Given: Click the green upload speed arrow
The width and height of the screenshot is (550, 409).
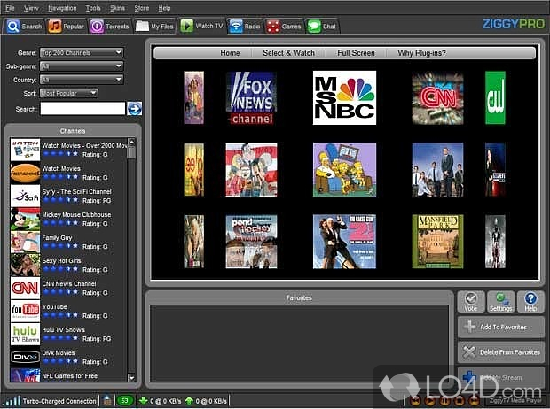Looking at the screenshot, I should pyautogui.click(x=189, y=401).
